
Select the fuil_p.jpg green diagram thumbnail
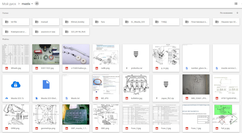[x=226, y=114]
